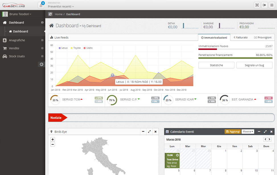Close the Birds Eye panel
277x175 pixels.
click(155, 131)
